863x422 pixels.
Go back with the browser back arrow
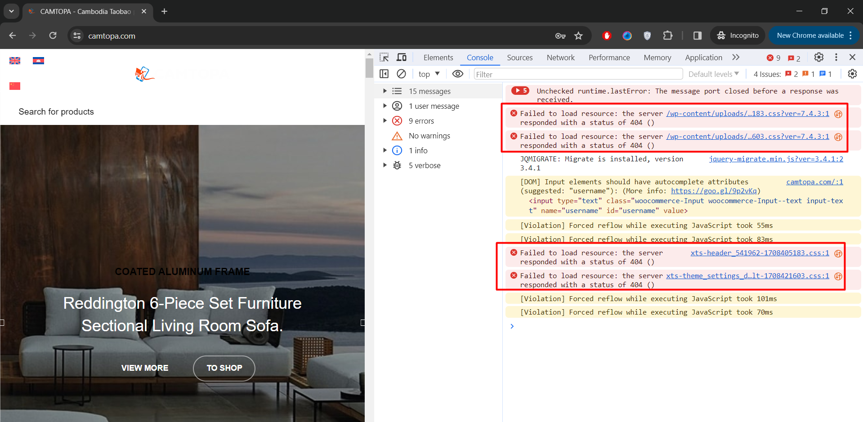13,36
